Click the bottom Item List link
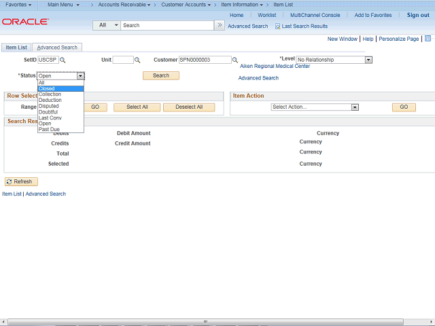 [x=12, y=194]
